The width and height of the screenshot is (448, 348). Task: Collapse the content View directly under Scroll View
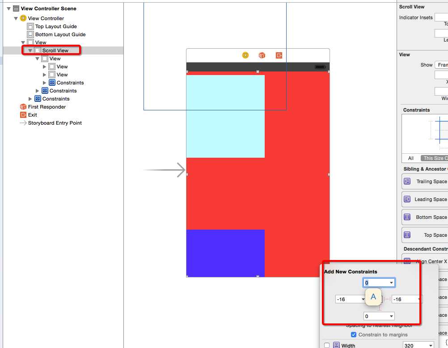tap(37, 59)
